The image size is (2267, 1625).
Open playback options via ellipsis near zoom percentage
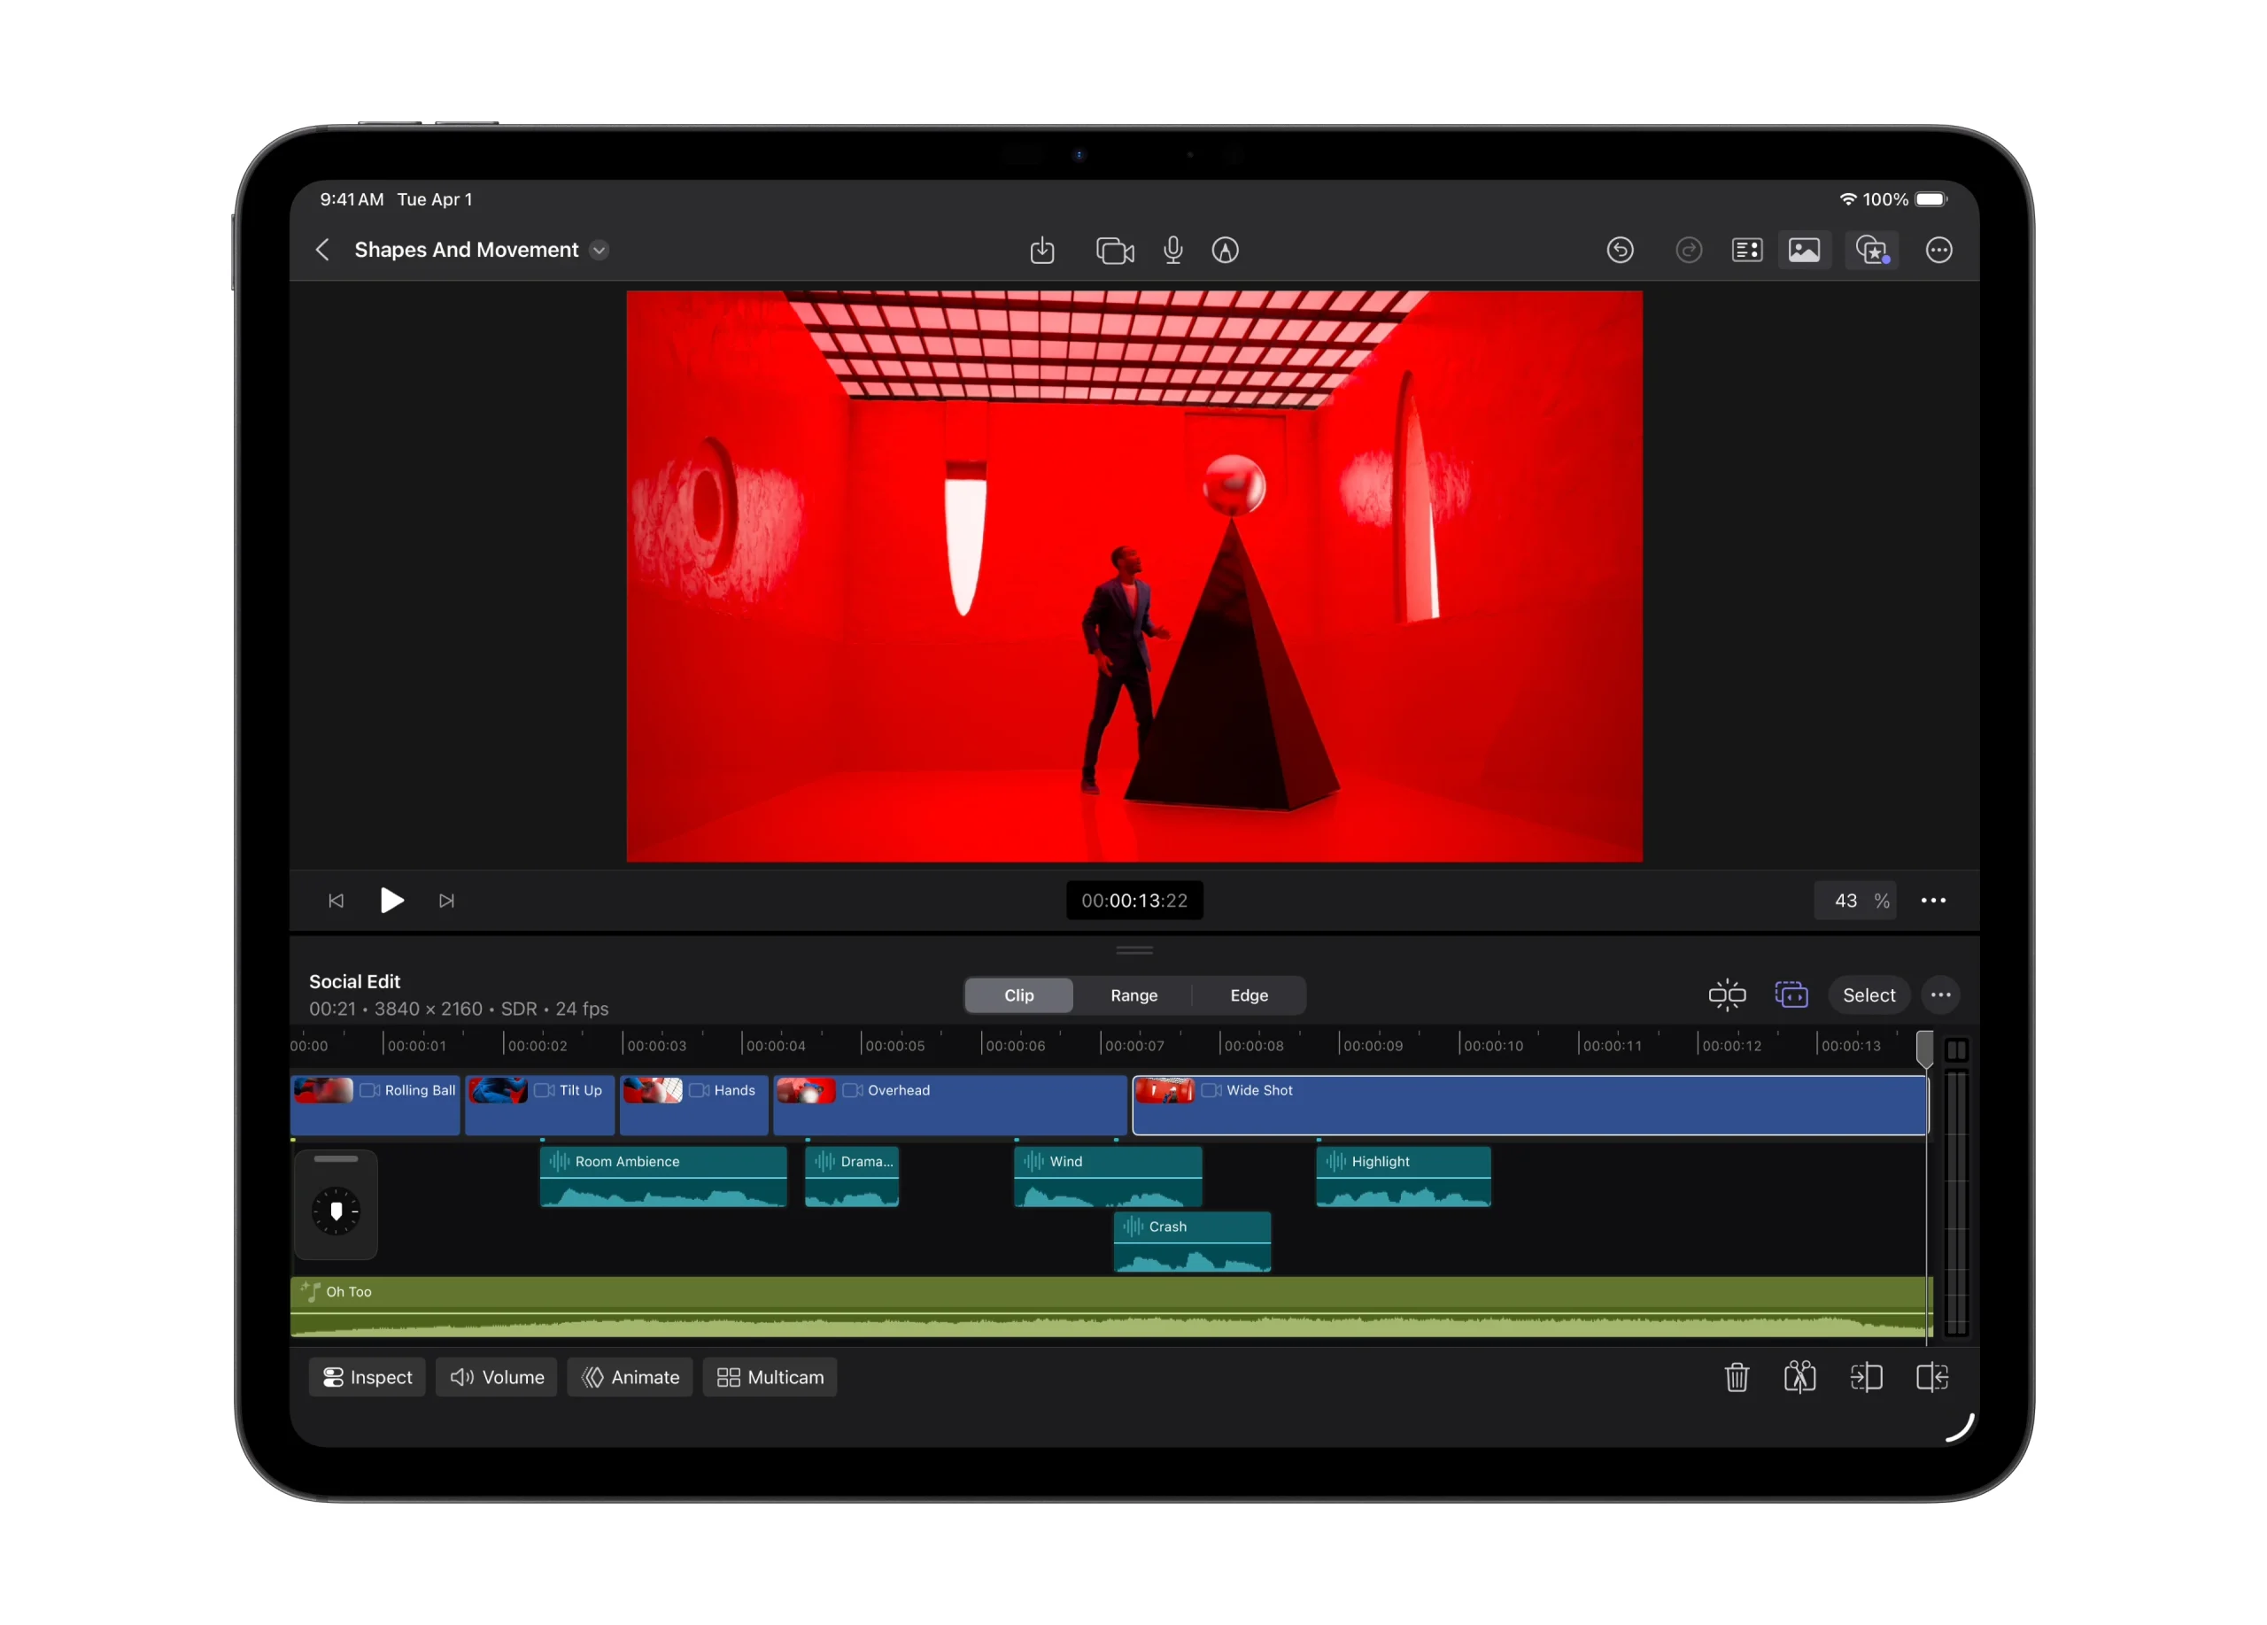(x=1933, y=901)
